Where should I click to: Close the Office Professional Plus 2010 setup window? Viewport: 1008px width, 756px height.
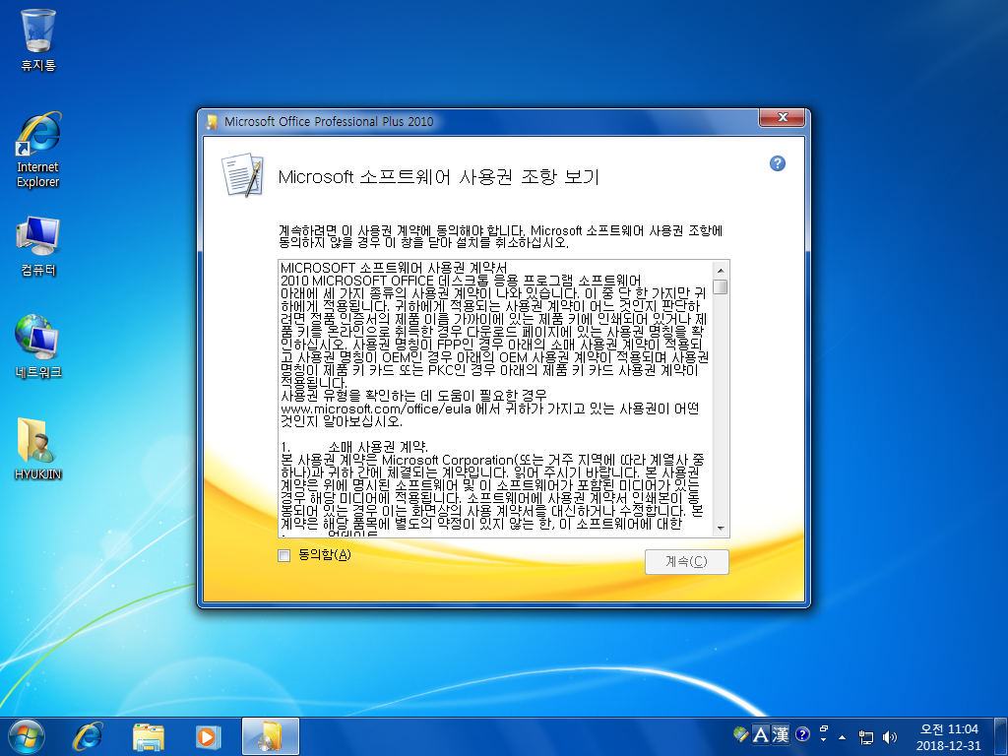[x=782, y=118]
